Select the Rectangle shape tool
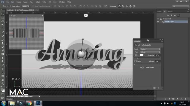The image size is (190, 106). click(3, 76)
